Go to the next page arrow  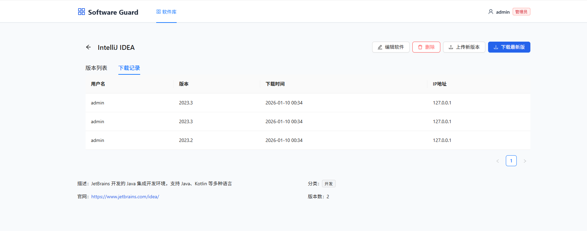(525, 161)
